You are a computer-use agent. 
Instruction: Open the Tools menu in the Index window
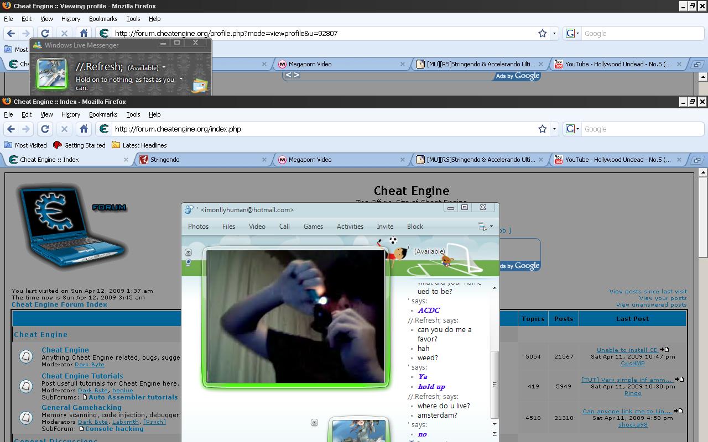[133, 114]
